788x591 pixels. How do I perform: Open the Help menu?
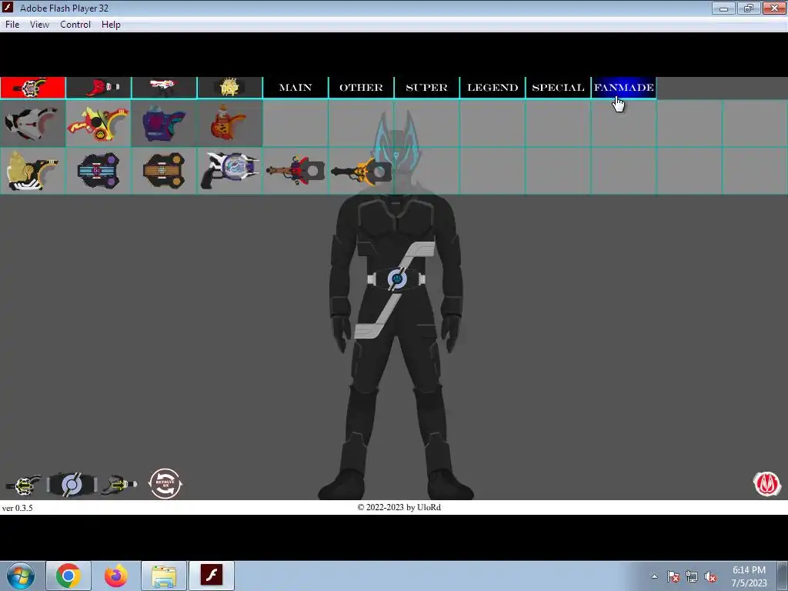[111, 25]
